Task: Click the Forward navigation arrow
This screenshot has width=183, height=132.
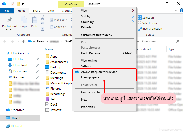Action: click(x=12, y=41)
